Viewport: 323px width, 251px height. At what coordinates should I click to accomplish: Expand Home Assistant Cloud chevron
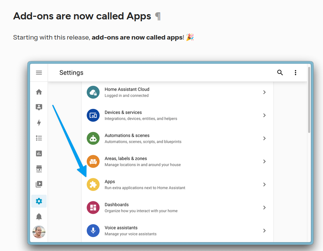coord(264,92)
